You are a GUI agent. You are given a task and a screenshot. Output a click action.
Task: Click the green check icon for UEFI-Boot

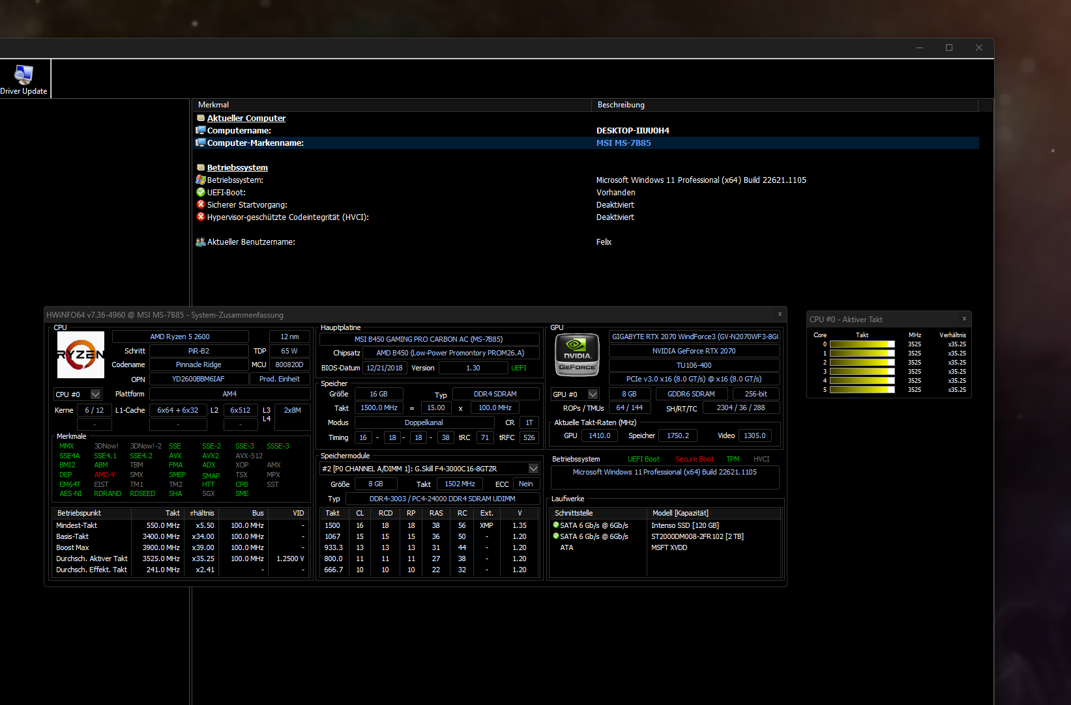[201, 193]
